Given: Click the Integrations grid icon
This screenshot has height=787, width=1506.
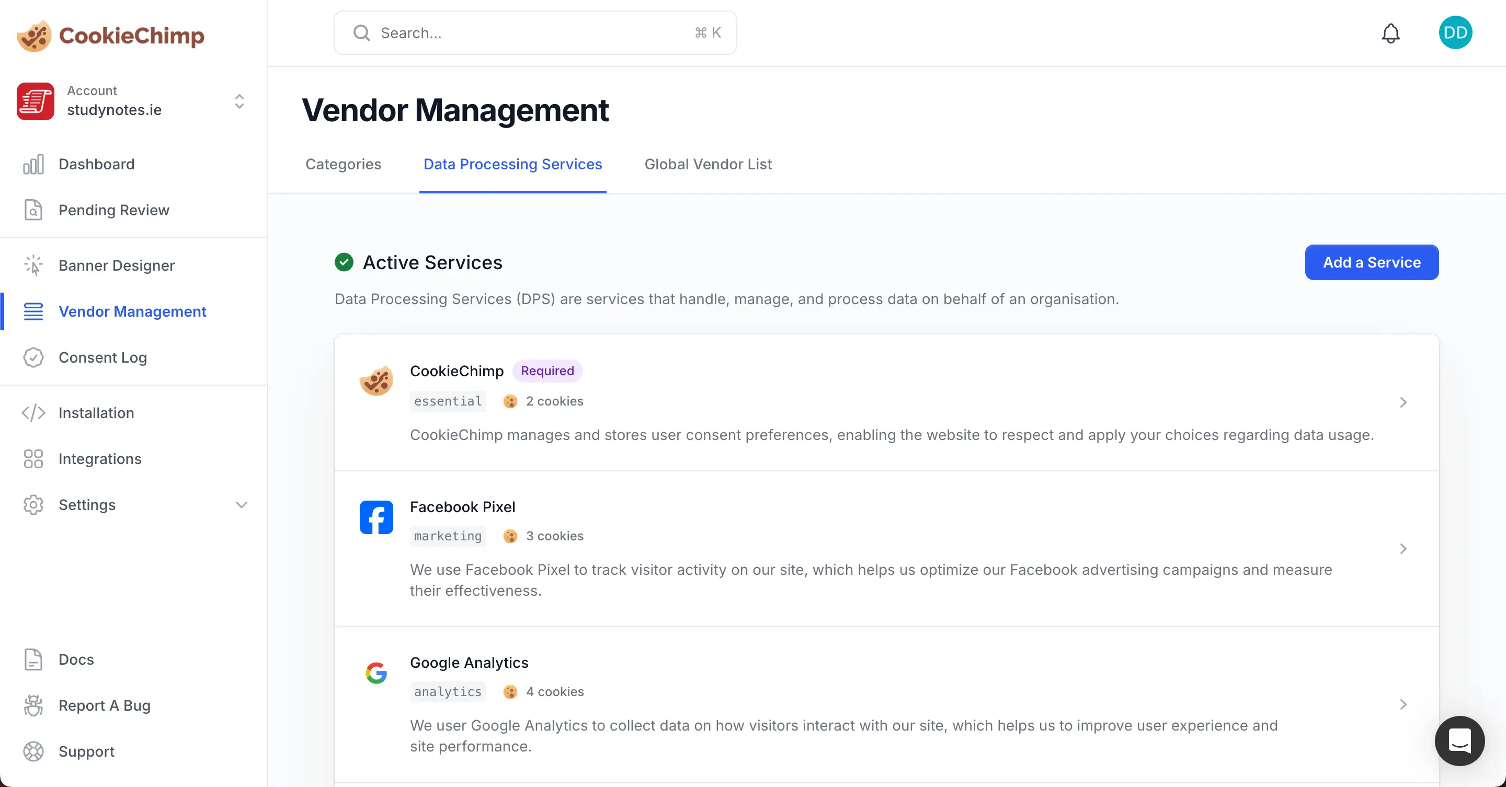Looking at the screenshot, I should click(x=33, y=459).
